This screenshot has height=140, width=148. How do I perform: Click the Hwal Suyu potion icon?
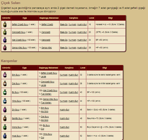pos(5,136)
